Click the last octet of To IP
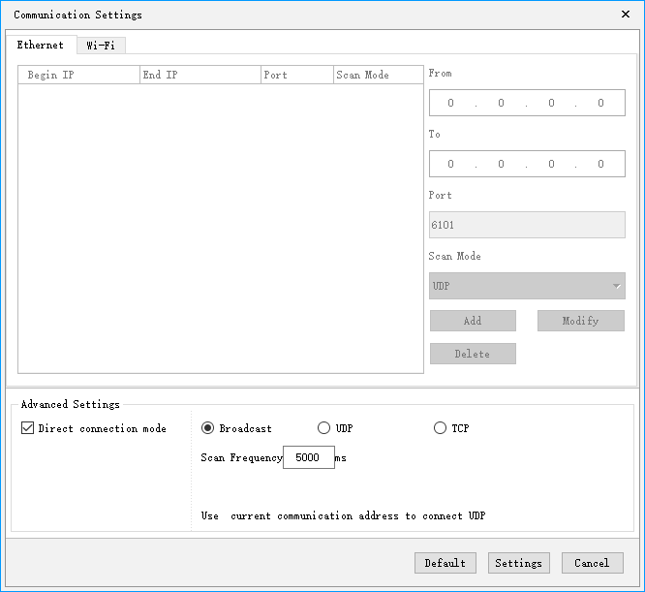Image resolution: width=645 pixels, height=592 pixels. (x=600, y=164)
